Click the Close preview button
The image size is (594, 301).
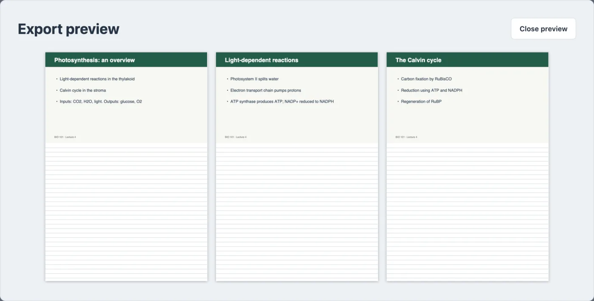544,29
